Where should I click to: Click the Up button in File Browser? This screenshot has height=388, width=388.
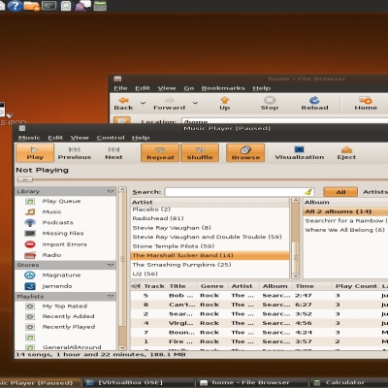(x=225, y=104)
